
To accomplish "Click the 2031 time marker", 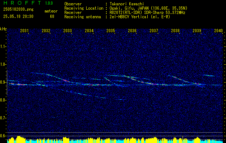I will (24, 30).
